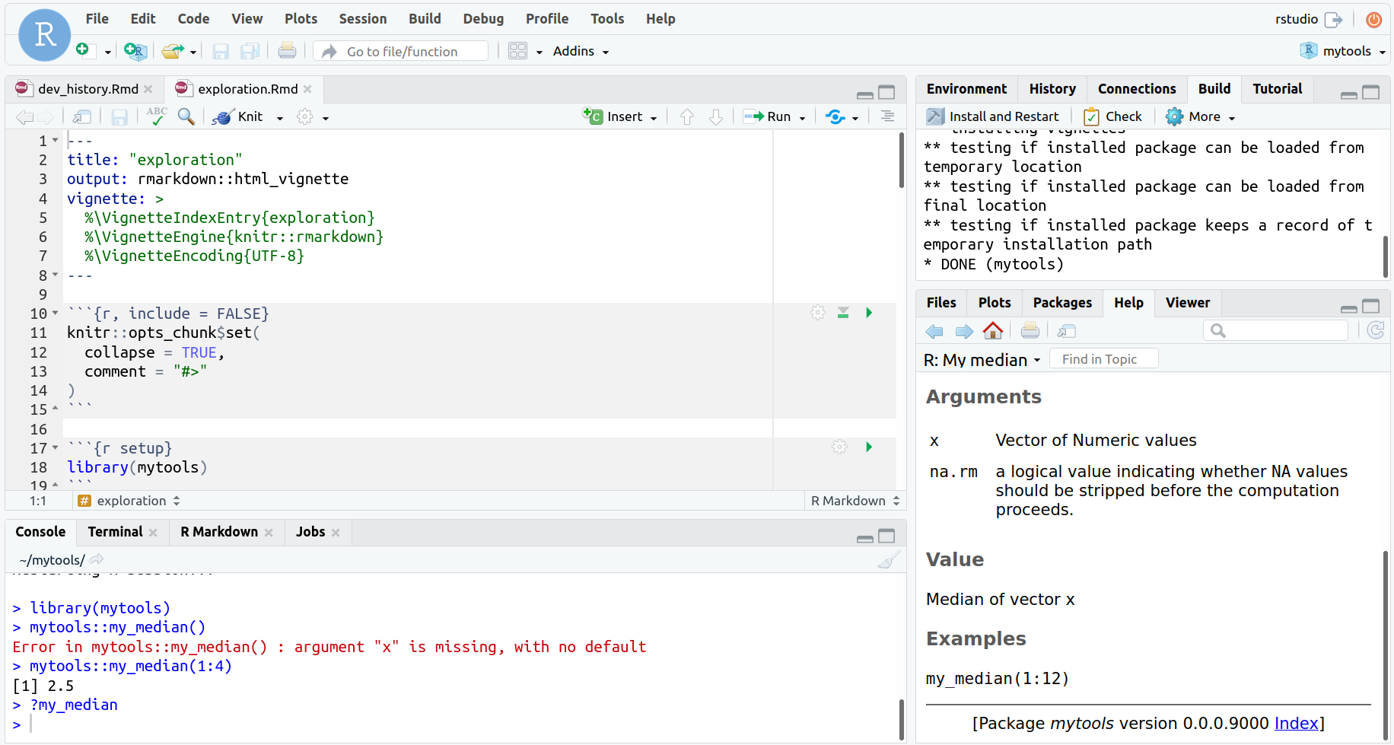Switch file type R Markdown selector
The width and height of the screenshot is (1394, 745).
coord(855,501)
